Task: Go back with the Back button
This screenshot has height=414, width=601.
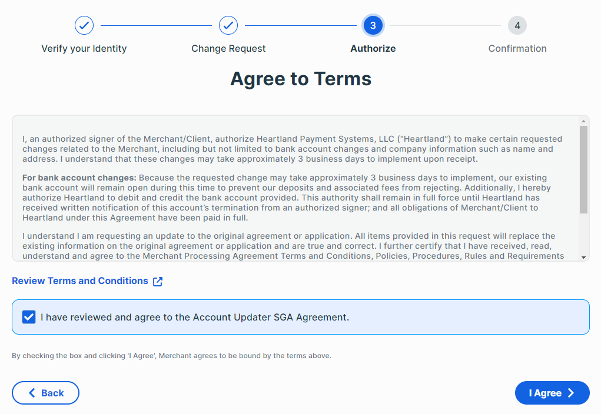Action: 46,393
